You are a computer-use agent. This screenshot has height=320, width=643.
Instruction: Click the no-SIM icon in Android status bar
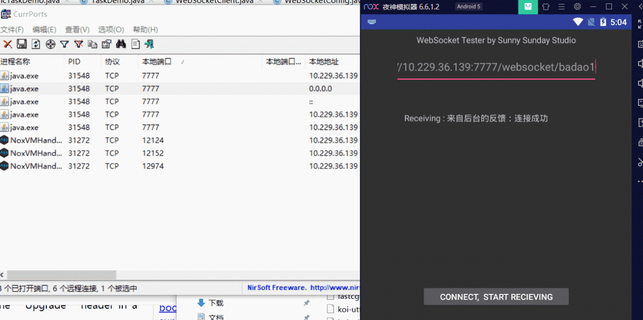[x=591, y=22]
